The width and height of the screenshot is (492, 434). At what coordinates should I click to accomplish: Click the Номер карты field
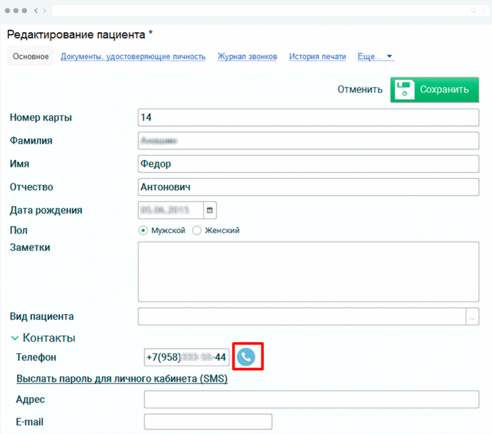308,117
